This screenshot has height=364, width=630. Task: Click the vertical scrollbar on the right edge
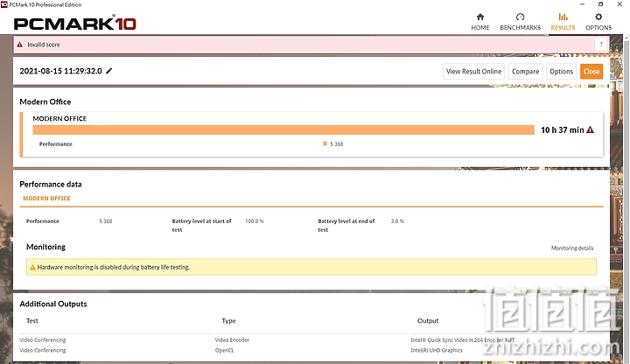(x=626, y=199)
